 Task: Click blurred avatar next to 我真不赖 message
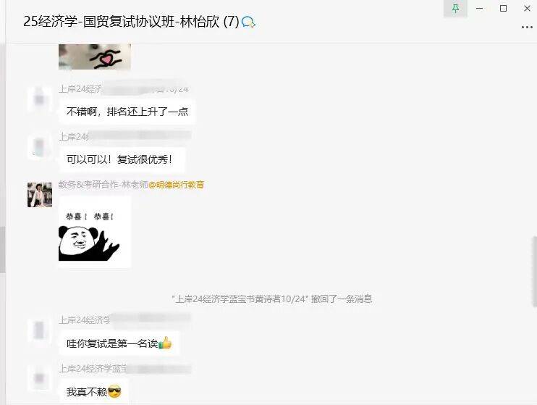coord(40,379)
